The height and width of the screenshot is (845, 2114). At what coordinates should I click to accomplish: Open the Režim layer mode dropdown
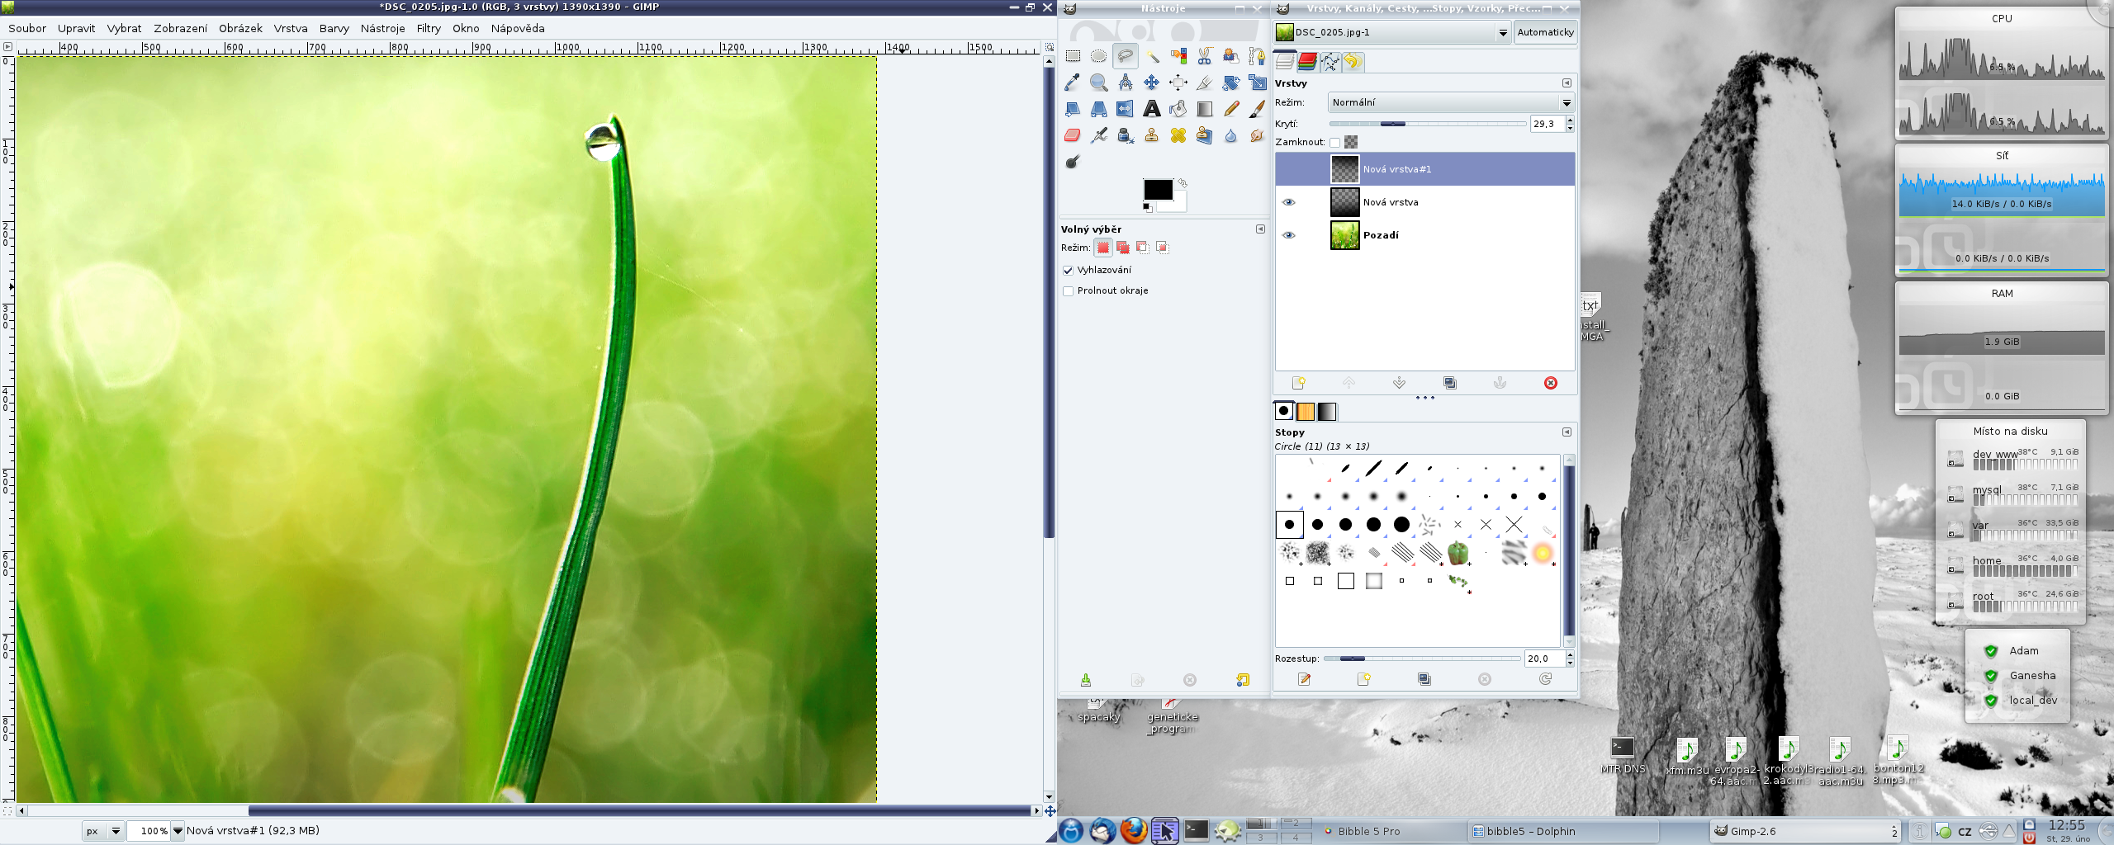click(x=1450, y=102)
